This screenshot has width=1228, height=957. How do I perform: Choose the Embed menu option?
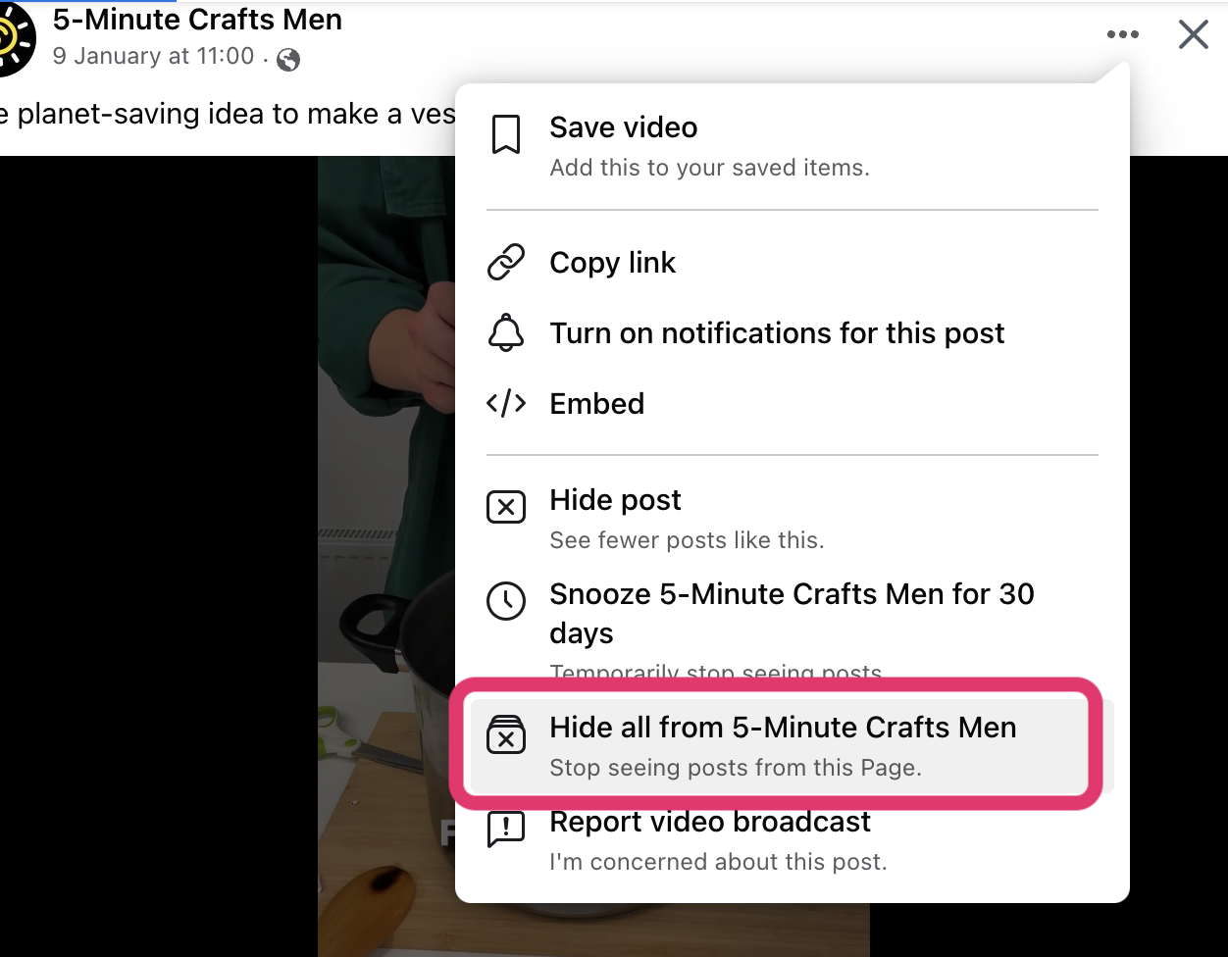click(793, 404)
